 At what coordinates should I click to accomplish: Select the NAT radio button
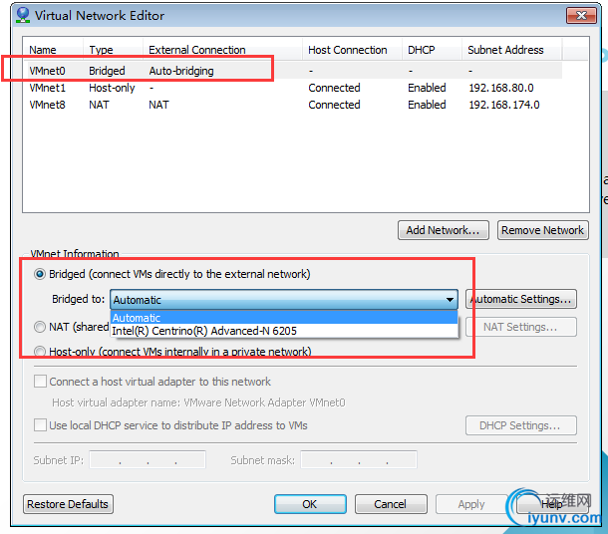tap(40, 327)
